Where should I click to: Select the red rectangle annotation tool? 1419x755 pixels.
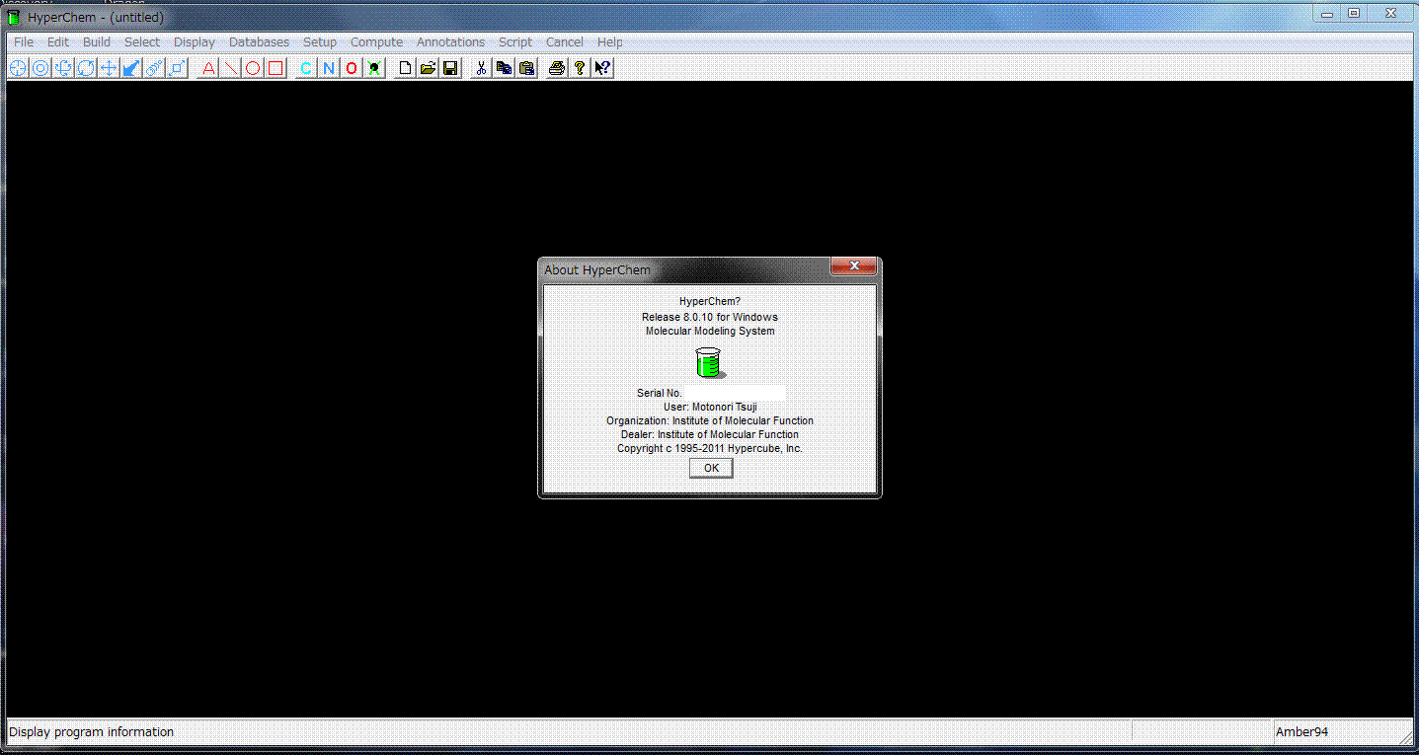point(276,68)
